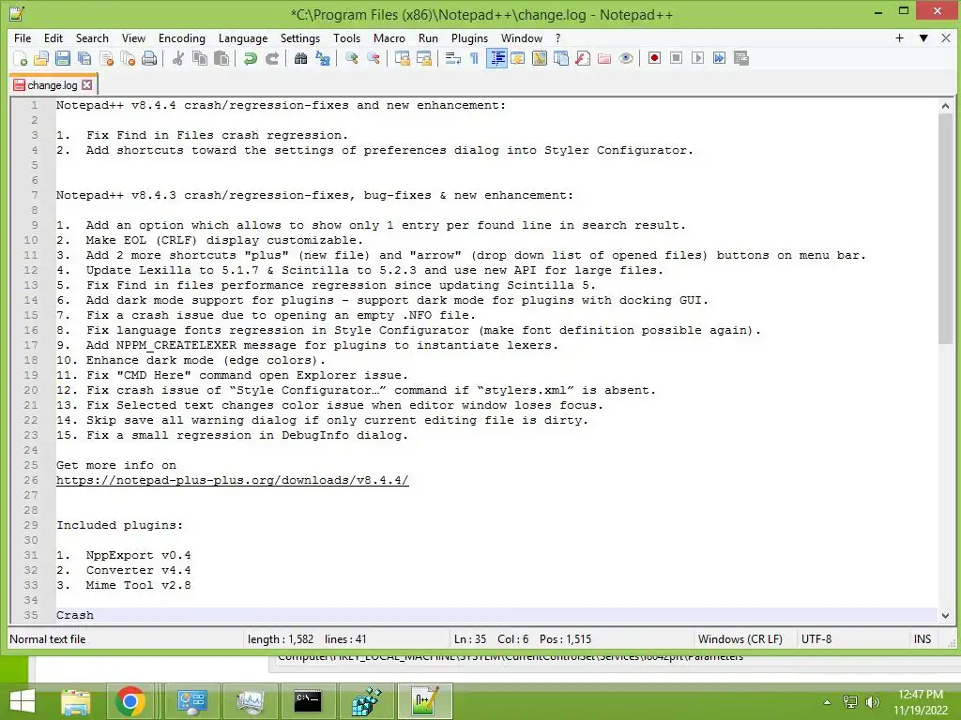Click the 'Crash' text on line 35
961x720 pixels.
point(75,615)
